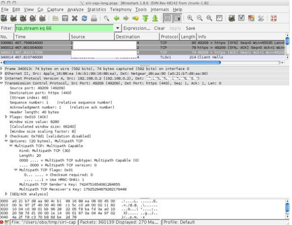Select the Multipath TCP Sender's Key line

70,184
